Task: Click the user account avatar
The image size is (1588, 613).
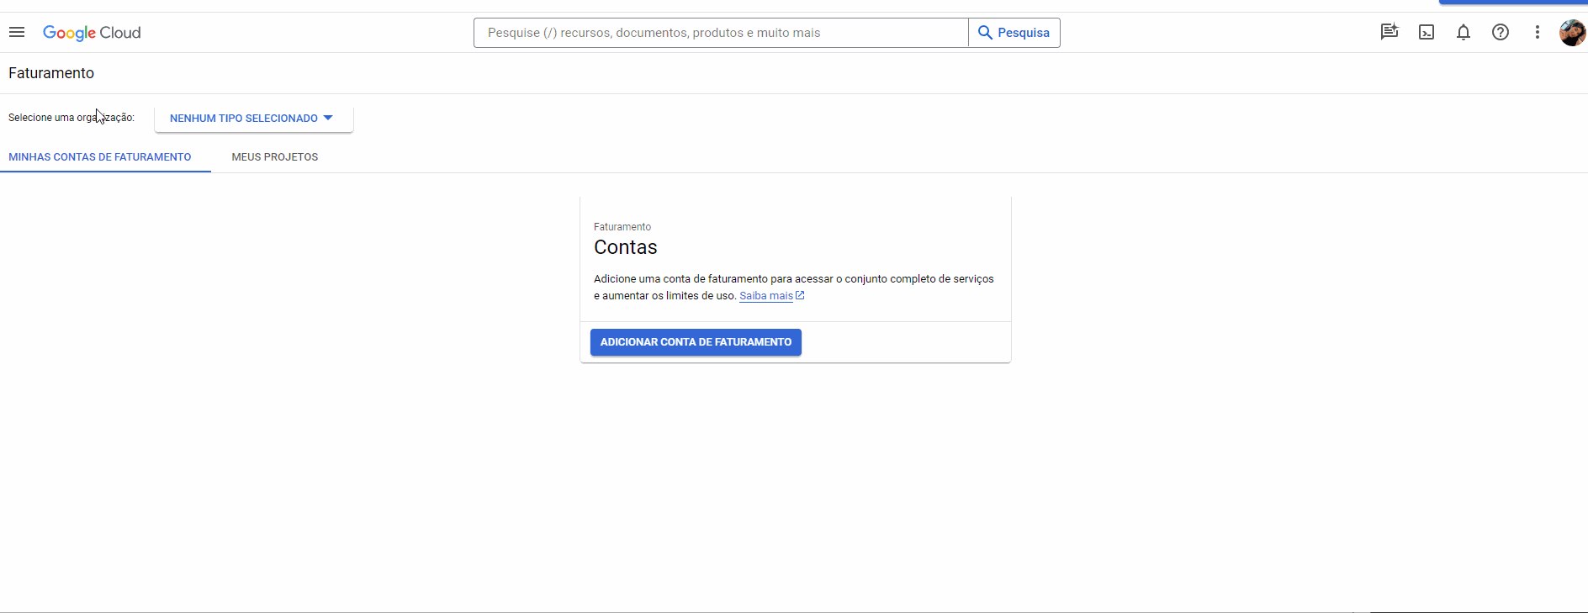Action: 1572,33
